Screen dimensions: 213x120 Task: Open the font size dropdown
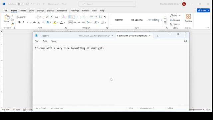pyautogui.click(x=44, y=17)
